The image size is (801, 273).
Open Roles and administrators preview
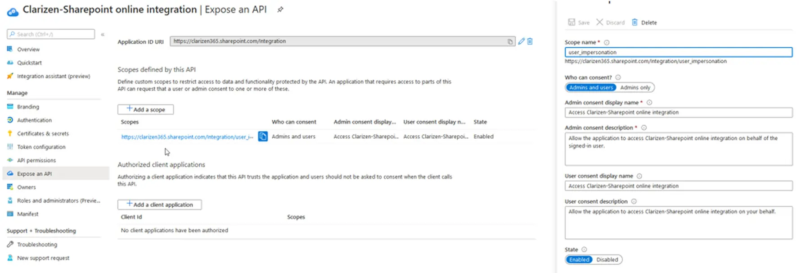(58, 200)
